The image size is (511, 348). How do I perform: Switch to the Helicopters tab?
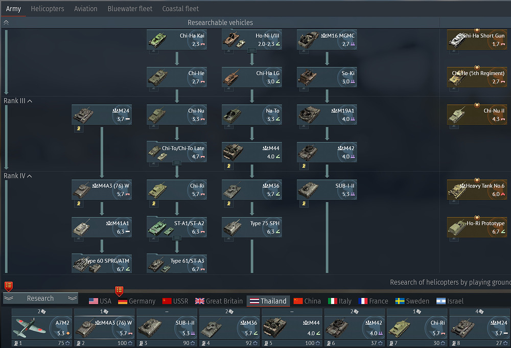[x=48, y=9]
